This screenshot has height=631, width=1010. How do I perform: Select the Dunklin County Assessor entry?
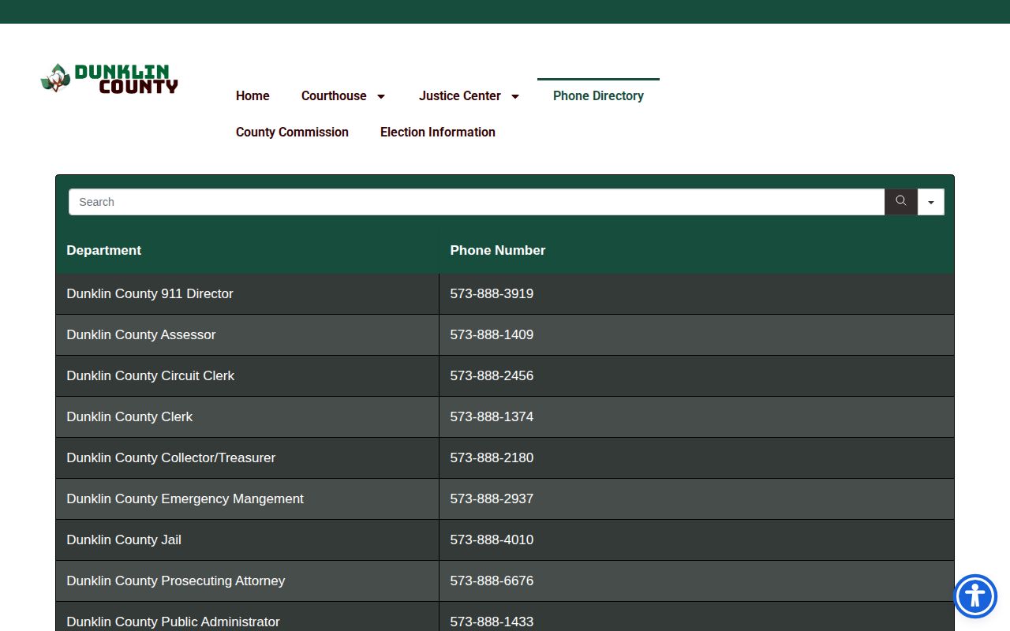tap(141, 334)
